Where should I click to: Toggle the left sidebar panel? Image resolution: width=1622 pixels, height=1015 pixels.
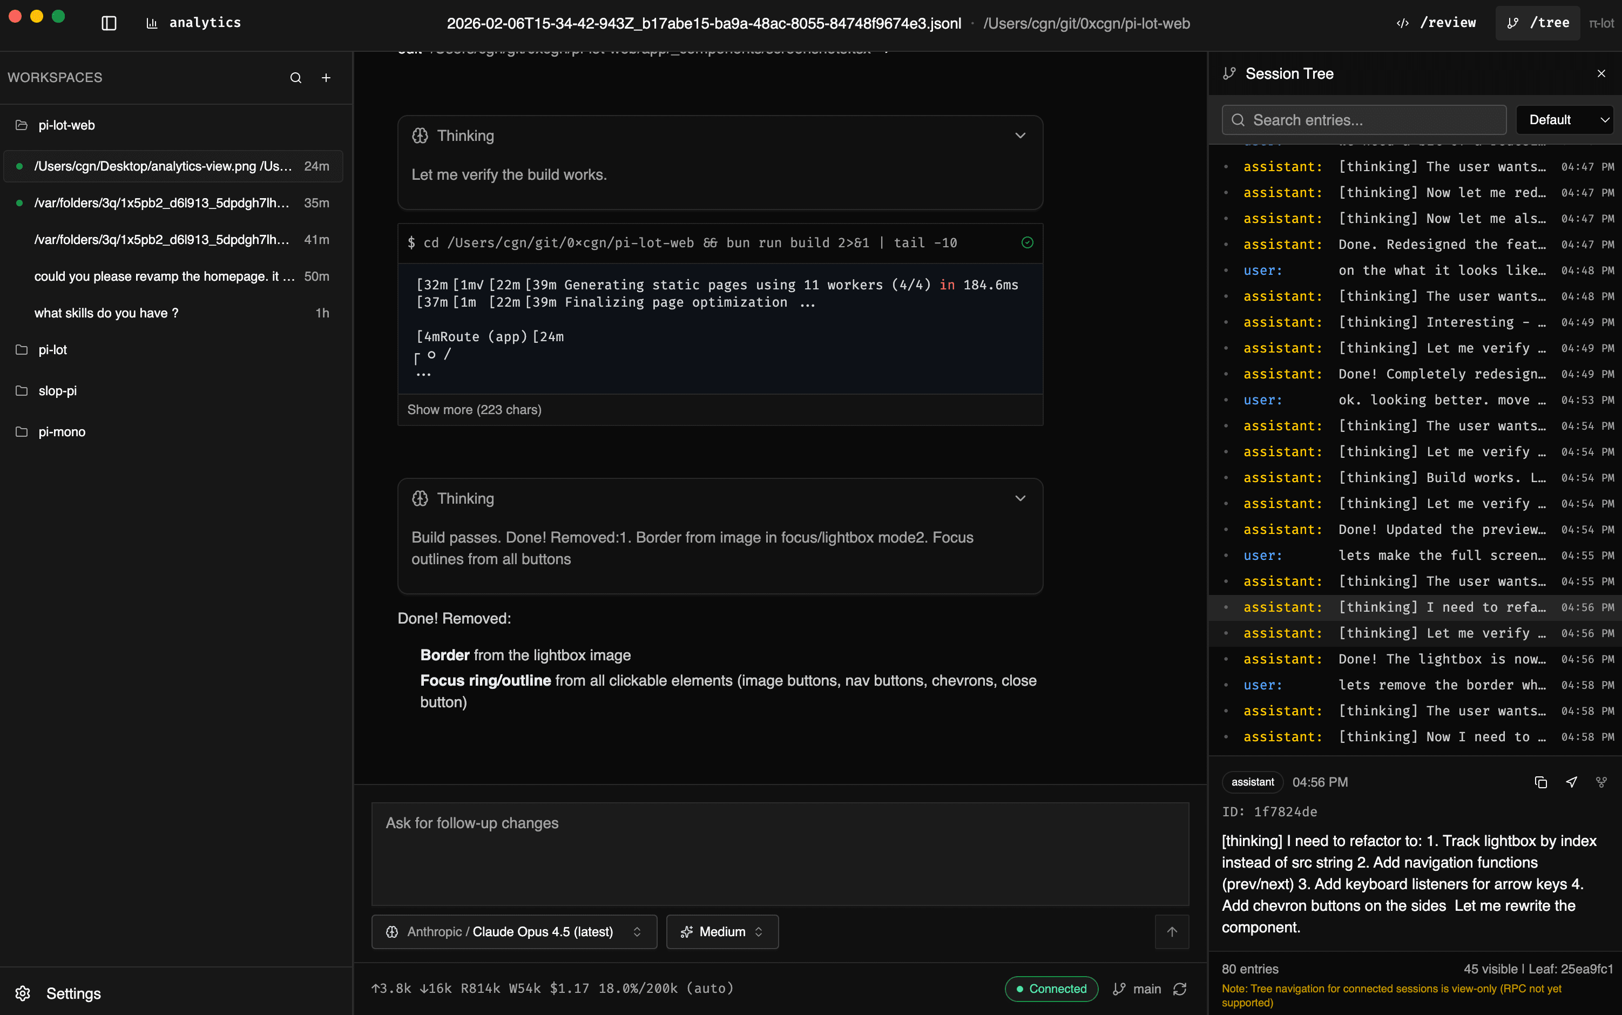(108, 23)
